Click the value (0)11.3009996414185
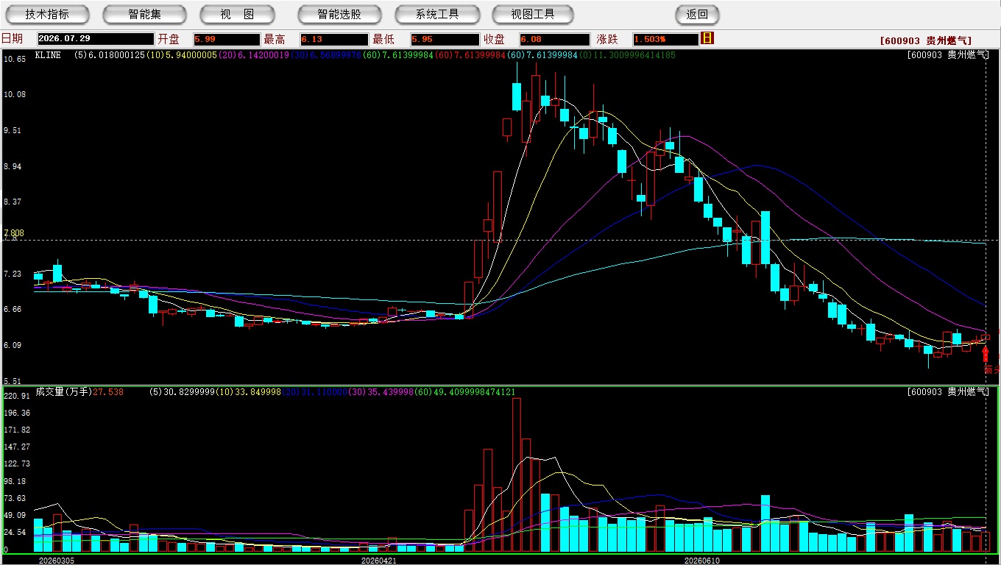Viewport: 1001px width, 565px height. tap(628, 55)
